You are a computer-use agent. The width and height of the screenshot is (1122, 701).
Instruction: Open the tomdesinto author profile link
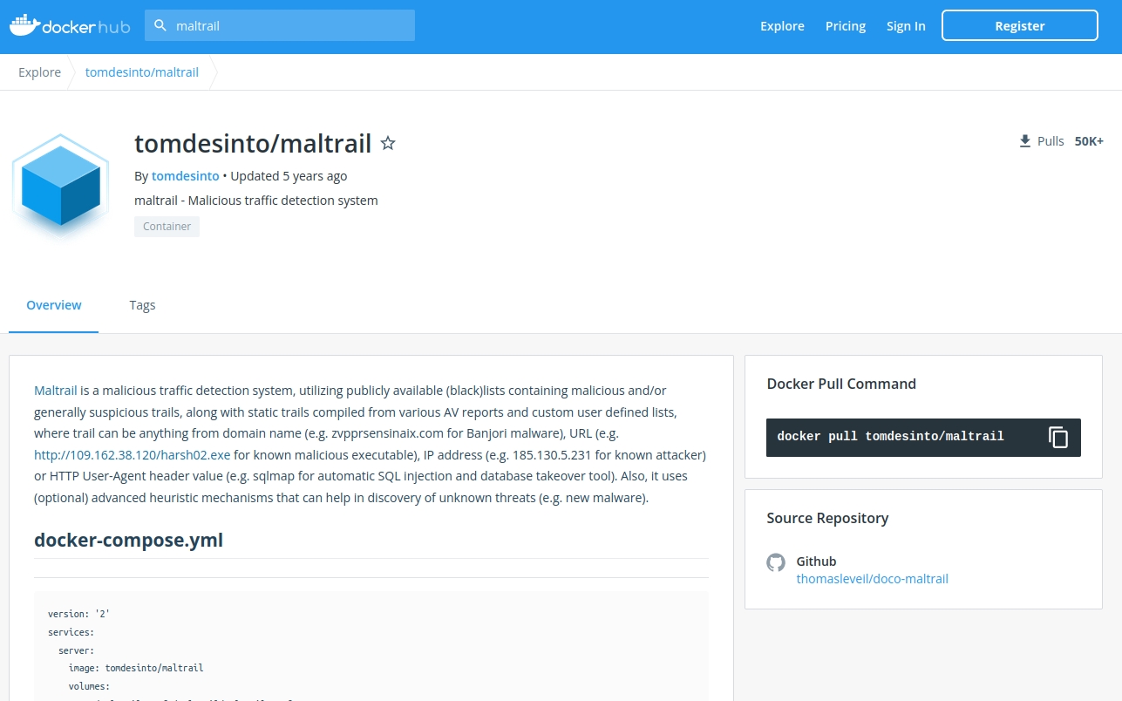[x=186, y=176]
